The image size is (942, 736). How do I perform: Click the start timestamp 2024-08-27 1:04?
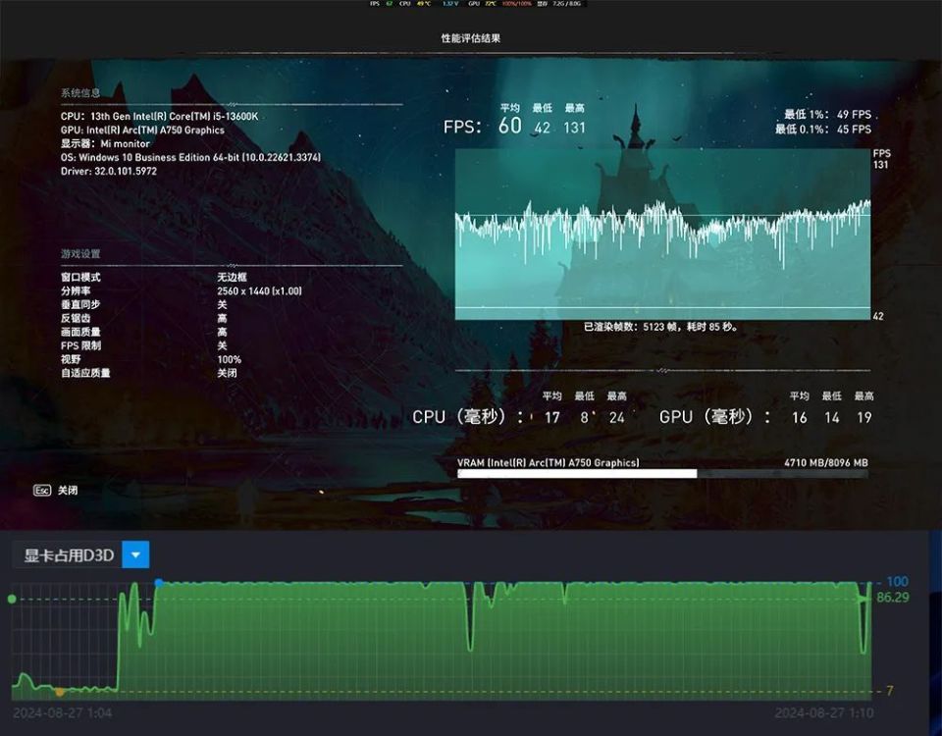(x=63, y=713)
